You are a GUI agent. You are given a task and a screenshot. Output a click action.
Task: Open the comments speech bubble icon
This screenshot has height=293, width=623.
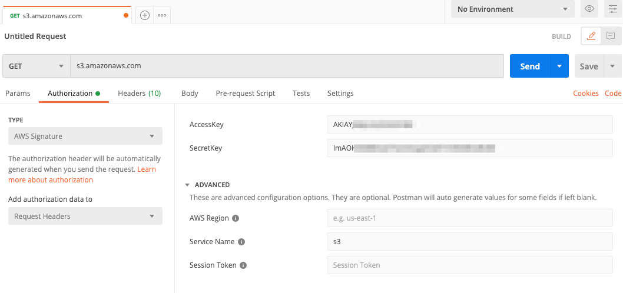[x=611, y=36]
